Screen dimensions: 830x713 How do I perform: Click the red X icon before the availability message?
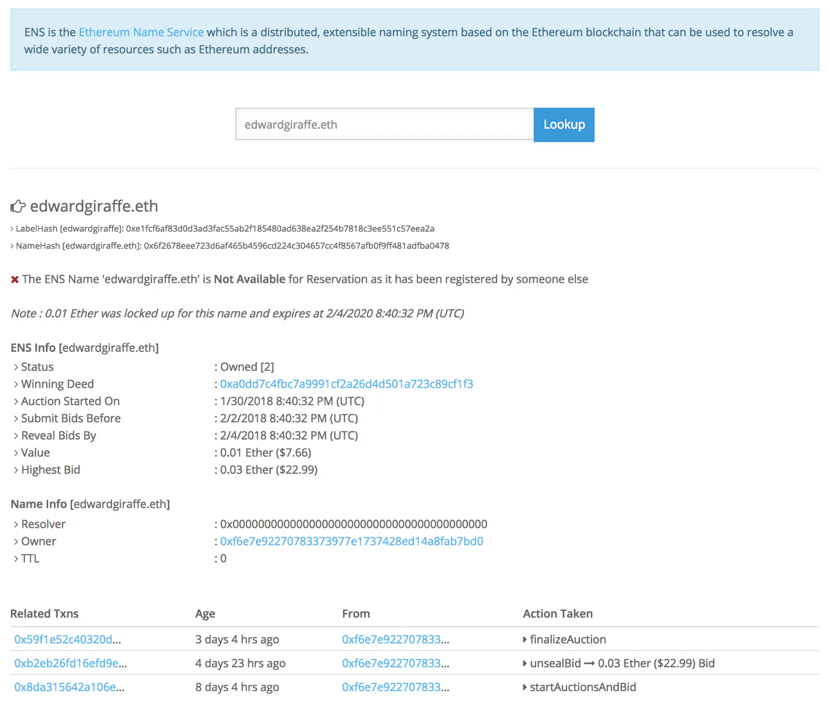pos(14,279)
